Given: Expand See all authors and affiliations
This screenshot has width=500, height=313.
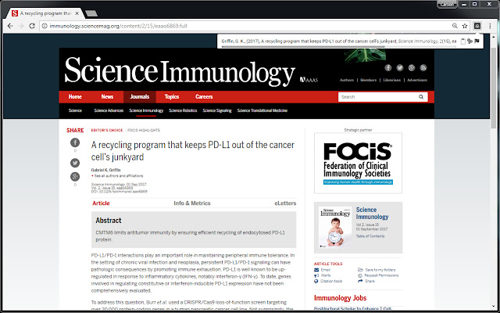Looking at the screenshot, I should click(118, 176).
